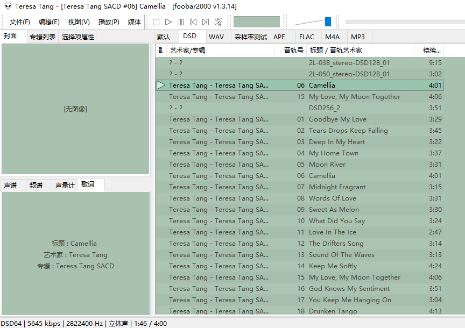Click the playing-status column header icon
Screen dimensions: 465x328
(x=161, y=51)
